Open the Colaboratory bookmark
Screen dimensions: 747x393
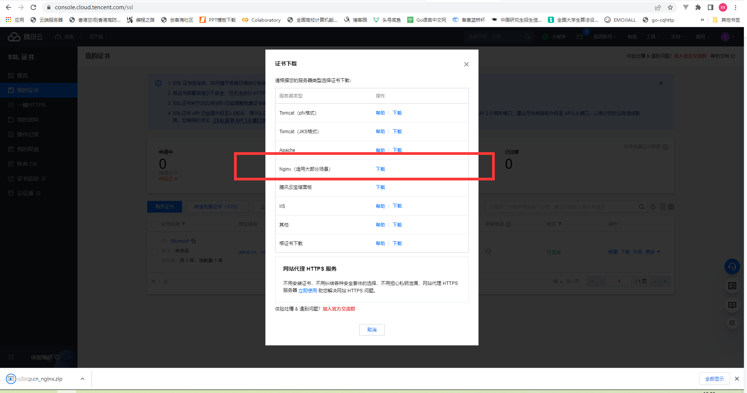(262, 20)
